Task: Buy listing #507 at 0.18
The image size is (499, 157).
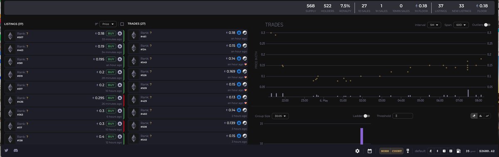Action: 111,33
